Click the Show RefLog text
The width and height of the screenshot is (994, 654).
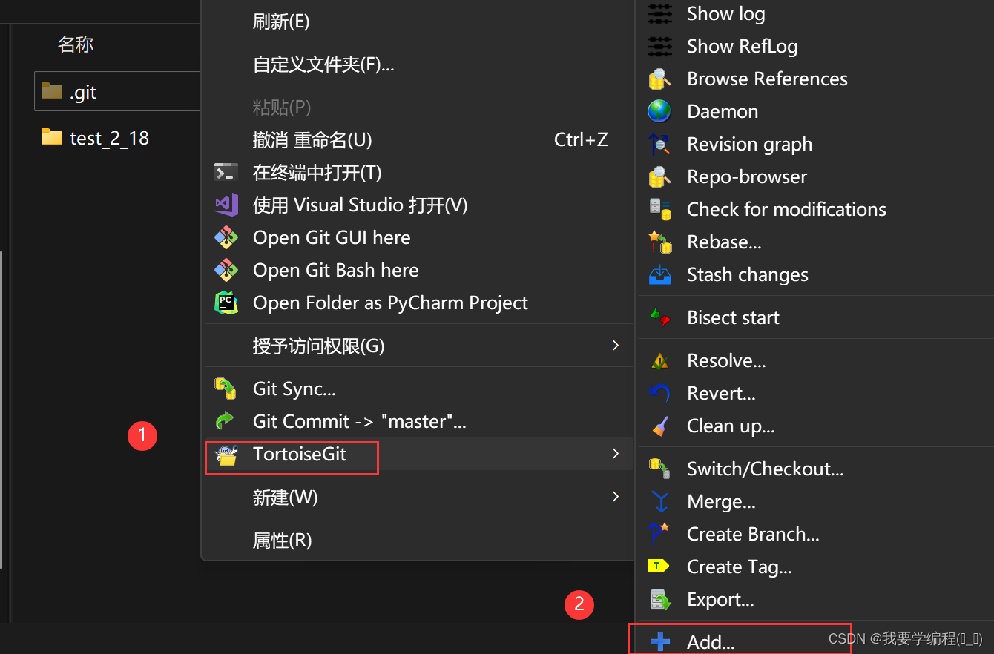(x=743, y=46)
